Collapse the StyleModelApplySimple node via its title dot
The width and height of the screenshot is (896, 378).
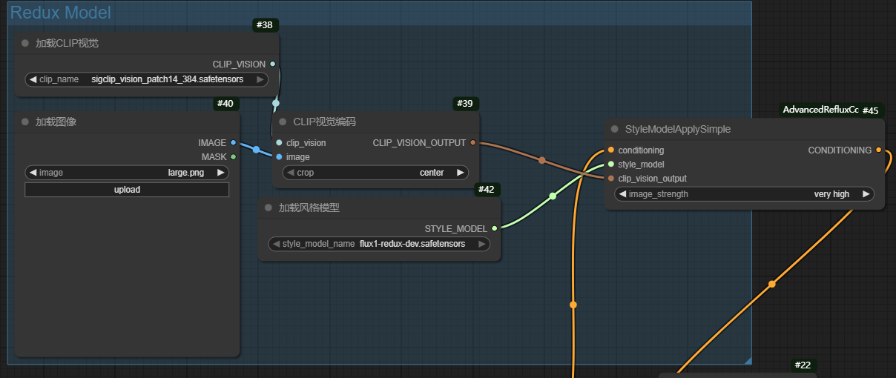coord(615,129)
